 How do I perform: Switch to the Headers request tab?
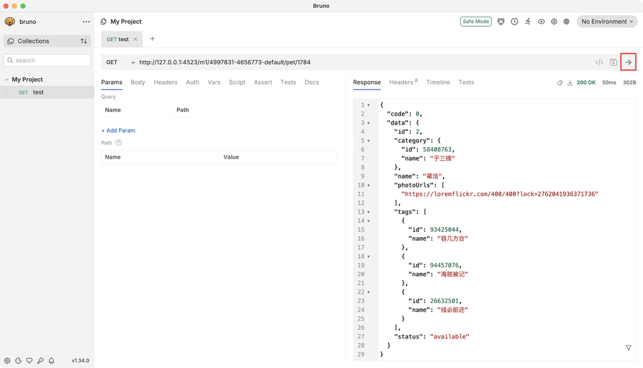[x=165, y=82]
